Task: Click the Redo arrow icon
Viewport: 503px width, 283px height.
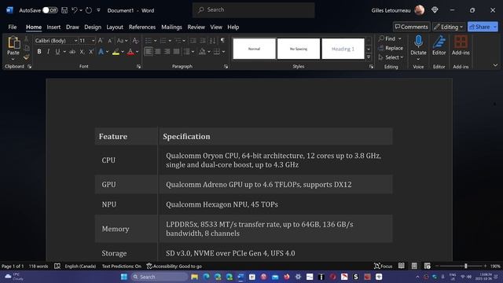Action: click(89, 10)
